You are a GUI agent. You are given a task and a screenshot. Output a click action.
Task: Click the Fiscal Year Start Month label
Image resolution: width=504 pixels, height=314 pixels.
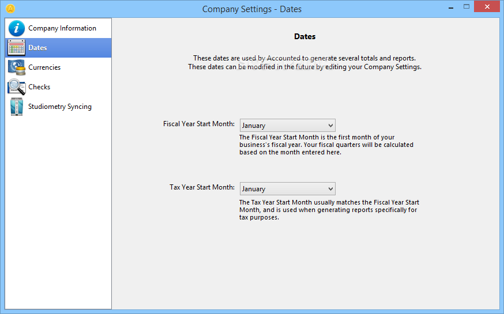(x=198, y=124)
